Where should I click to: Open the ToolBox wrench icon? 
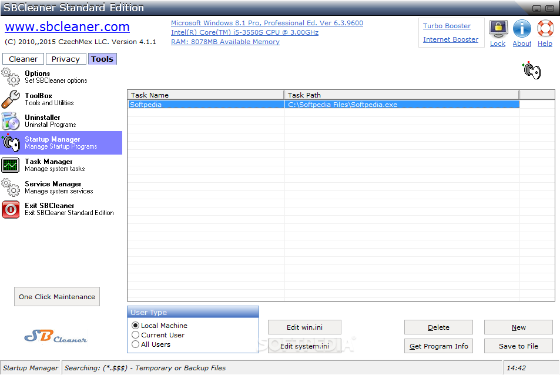pyautogui.click(x=11, y=99)
